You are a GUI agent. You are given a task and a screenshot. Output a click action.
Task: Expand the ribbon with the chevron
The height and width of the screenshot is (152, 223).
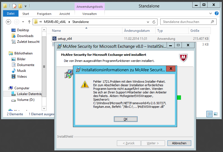pos(211,13)
